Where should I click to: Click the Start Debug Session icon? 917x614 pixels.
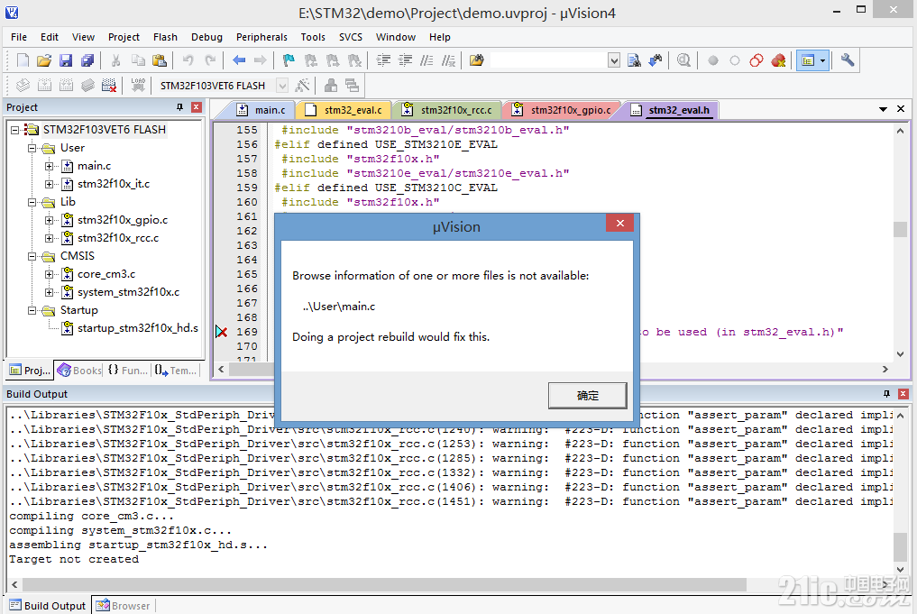click(x=683, y=60)
